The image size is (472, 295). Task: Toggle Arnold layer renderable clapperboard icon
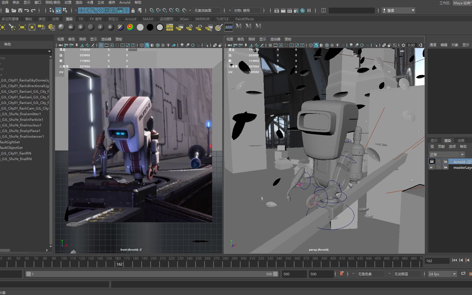pyautogui.click(x=432, y=162)
